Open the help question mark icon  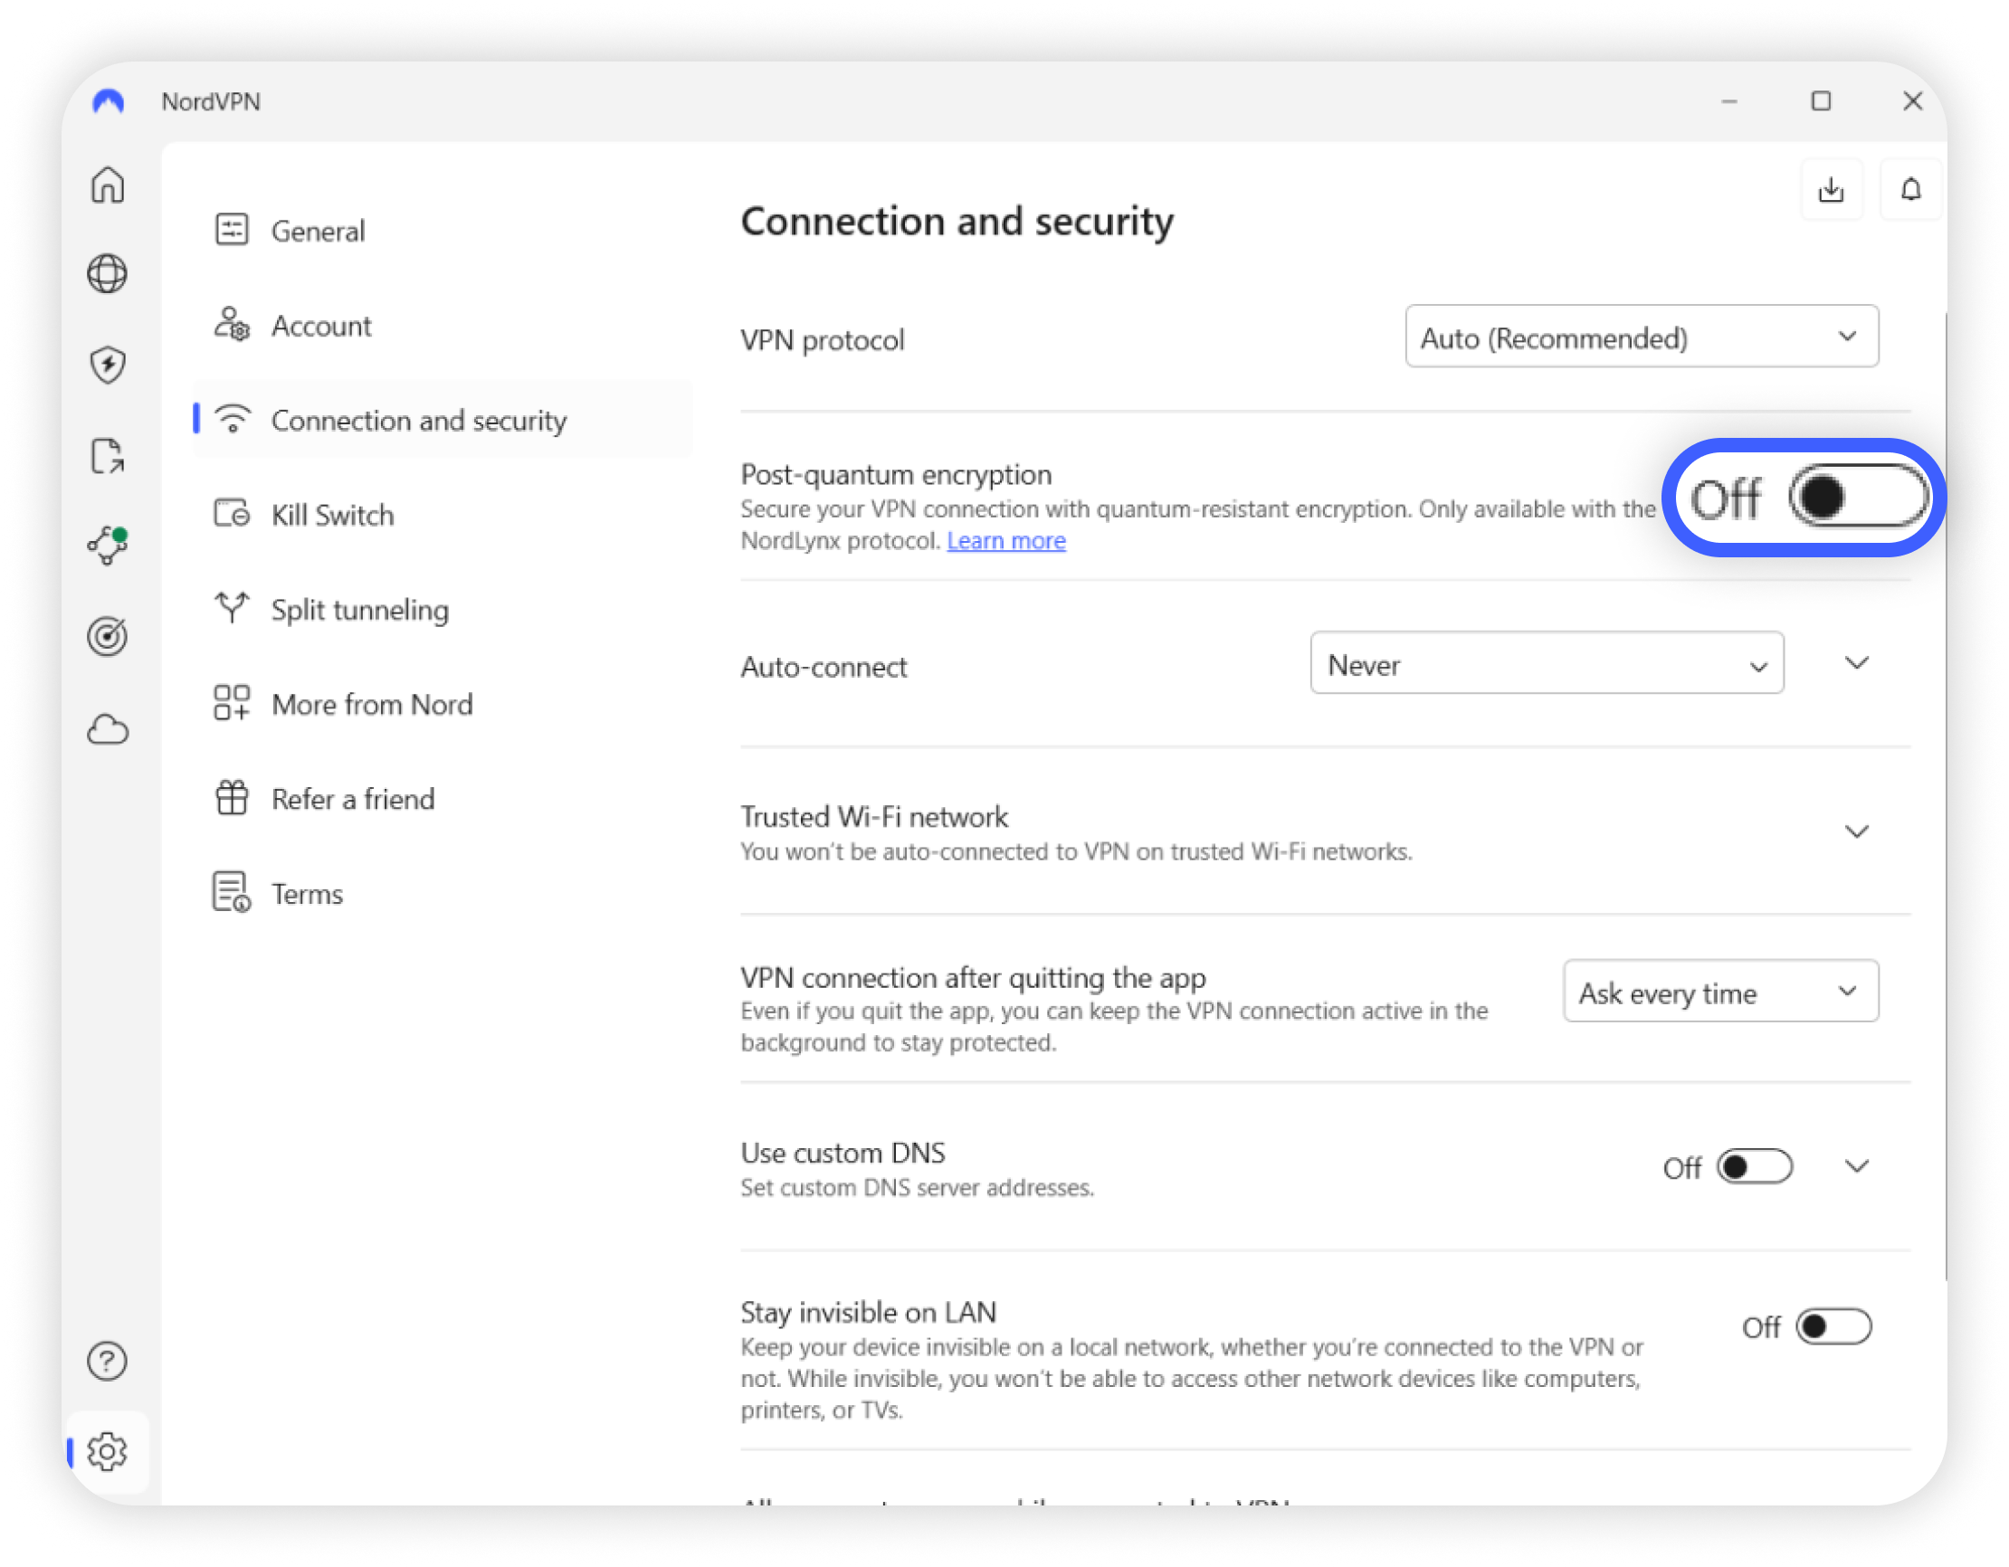pyautogui.click(x=108, y=1361)
